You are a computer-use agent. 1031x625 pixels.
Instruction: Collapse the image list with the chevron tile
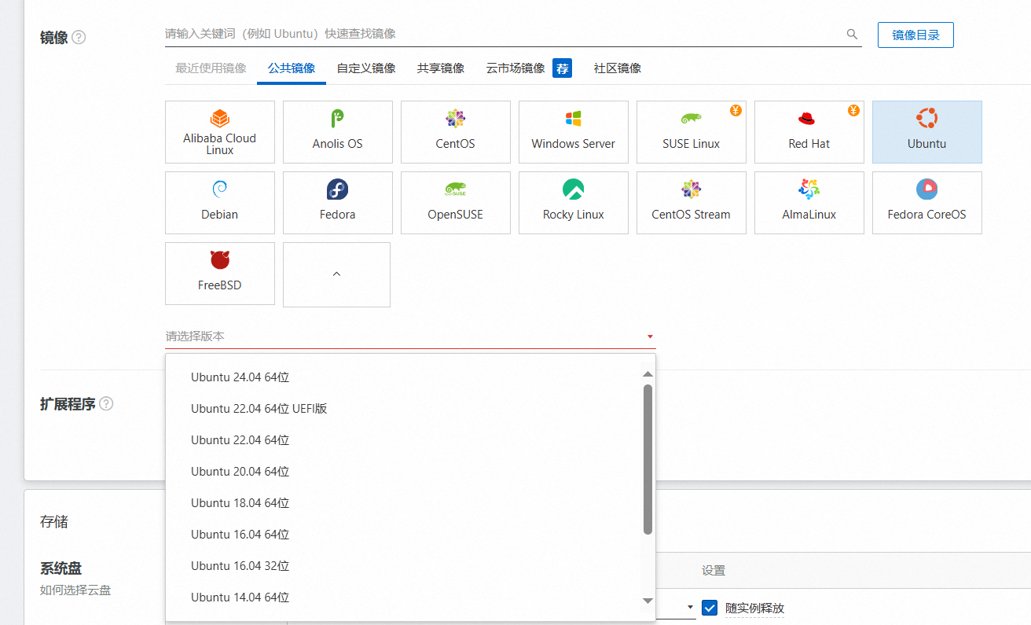pos(336,274)
